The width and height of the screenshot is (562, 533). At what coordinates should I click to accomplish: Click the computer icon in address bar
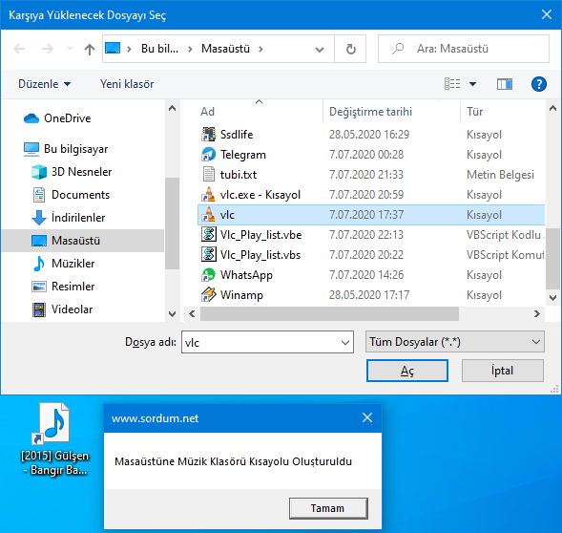pos(113,48)
